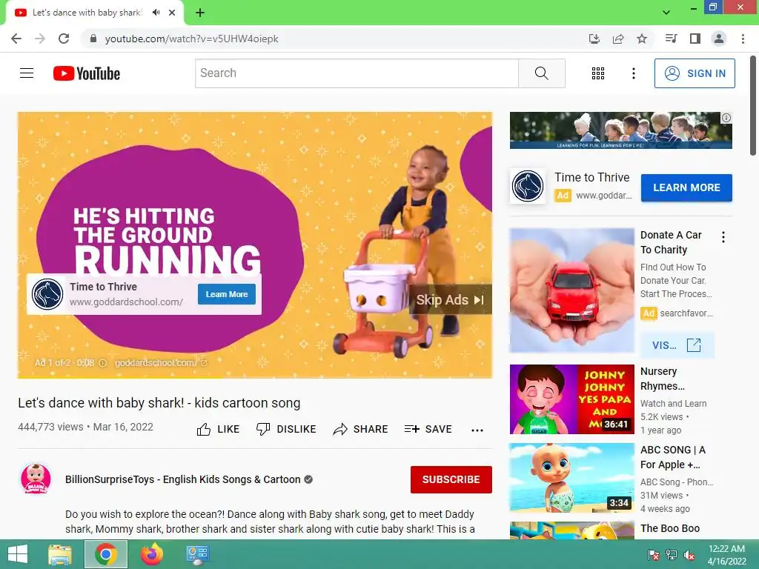Open the media control icon in toolbar
Image resolution: width=759 pixels, height=569 pixels.
point(671,39)
